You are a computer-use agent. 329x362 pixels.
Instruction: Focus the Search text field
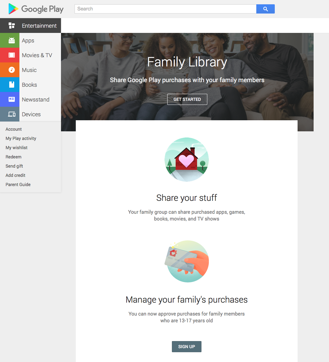165,9
